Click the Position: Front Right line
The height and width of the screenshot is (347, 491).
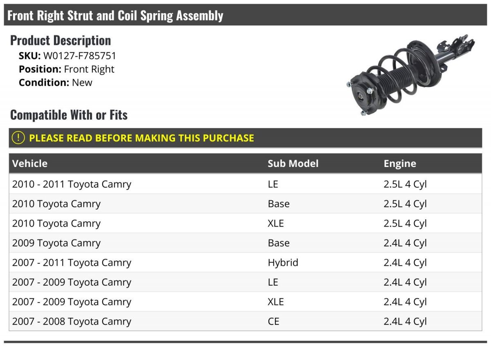(67, 69)
